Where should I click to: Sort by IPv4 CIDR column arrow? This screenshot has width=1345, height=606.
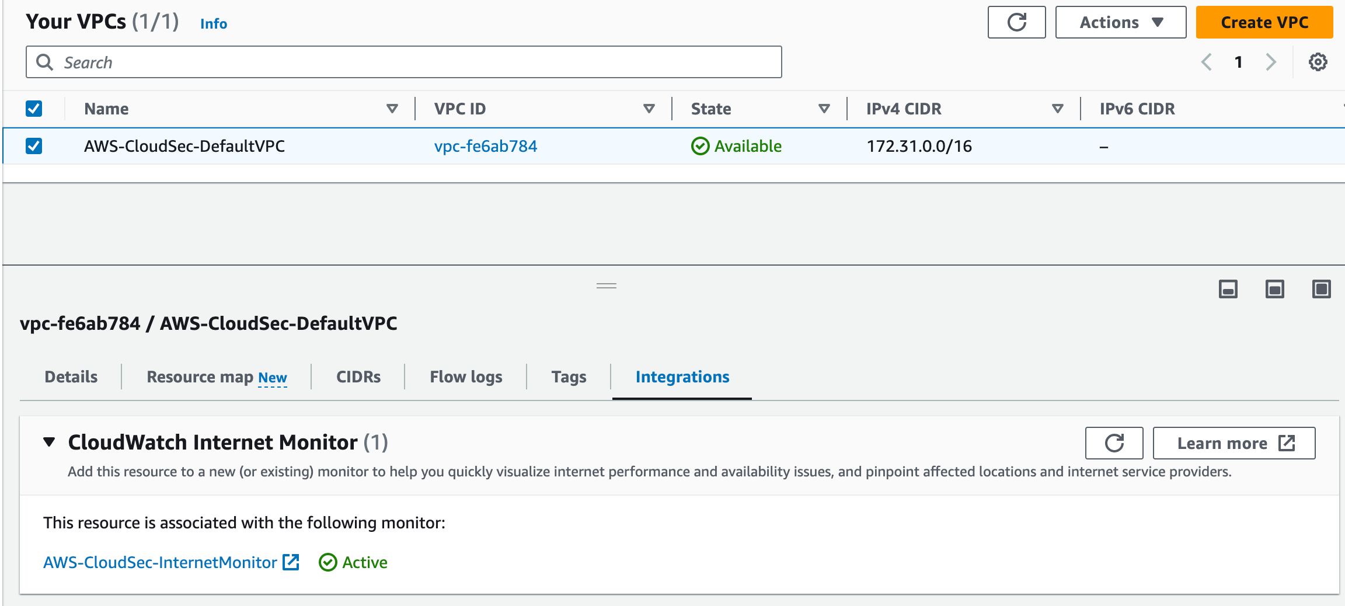tap(1058, 109)
